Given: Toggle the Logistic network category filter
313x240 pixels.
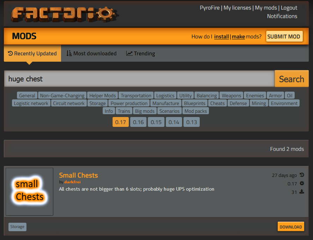Looking at the screenshot, I should (31, 103).
